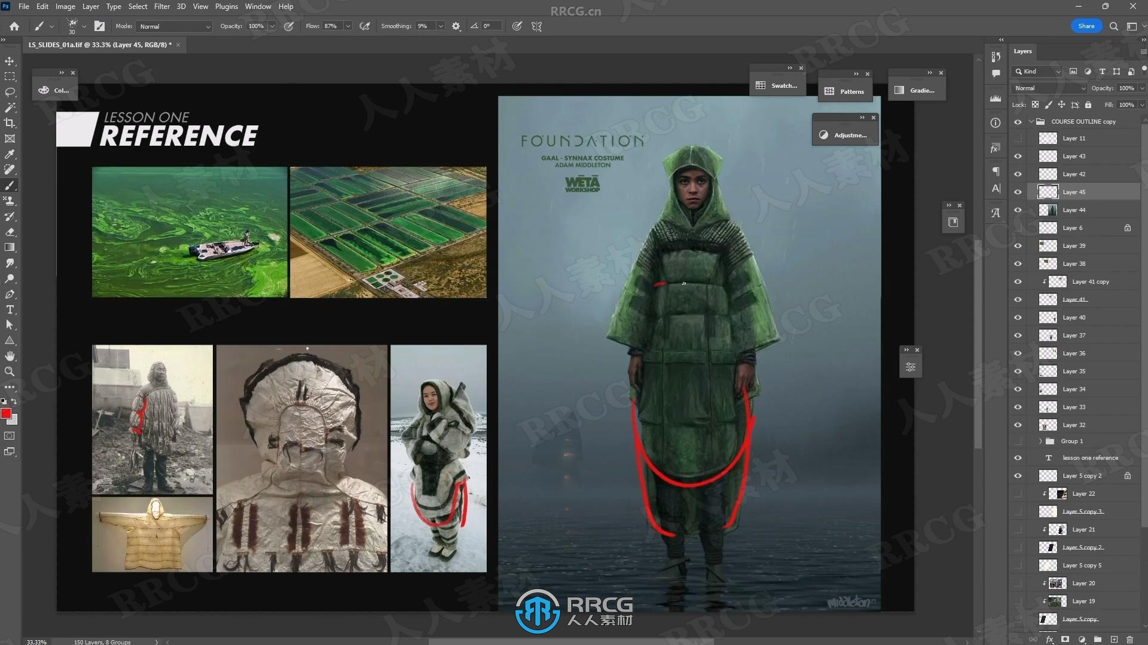This screenshot has width=1148, height=645.
Task: Click the Gradient tool icon
Action: click(x=10, y=247)
